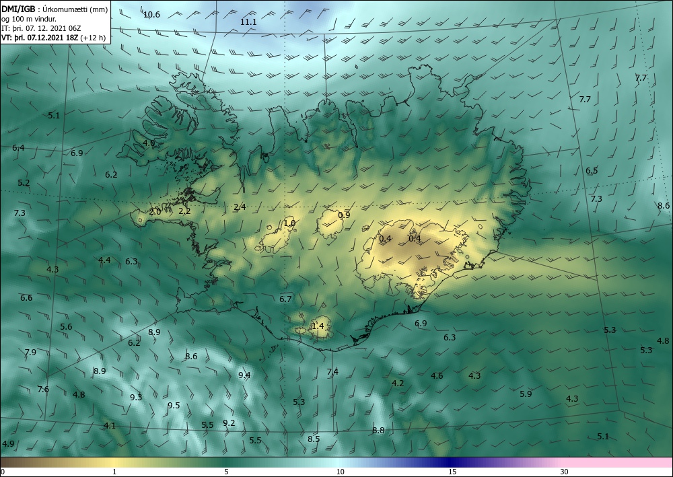Click the color scale label 5

click(x=227, y=472)
